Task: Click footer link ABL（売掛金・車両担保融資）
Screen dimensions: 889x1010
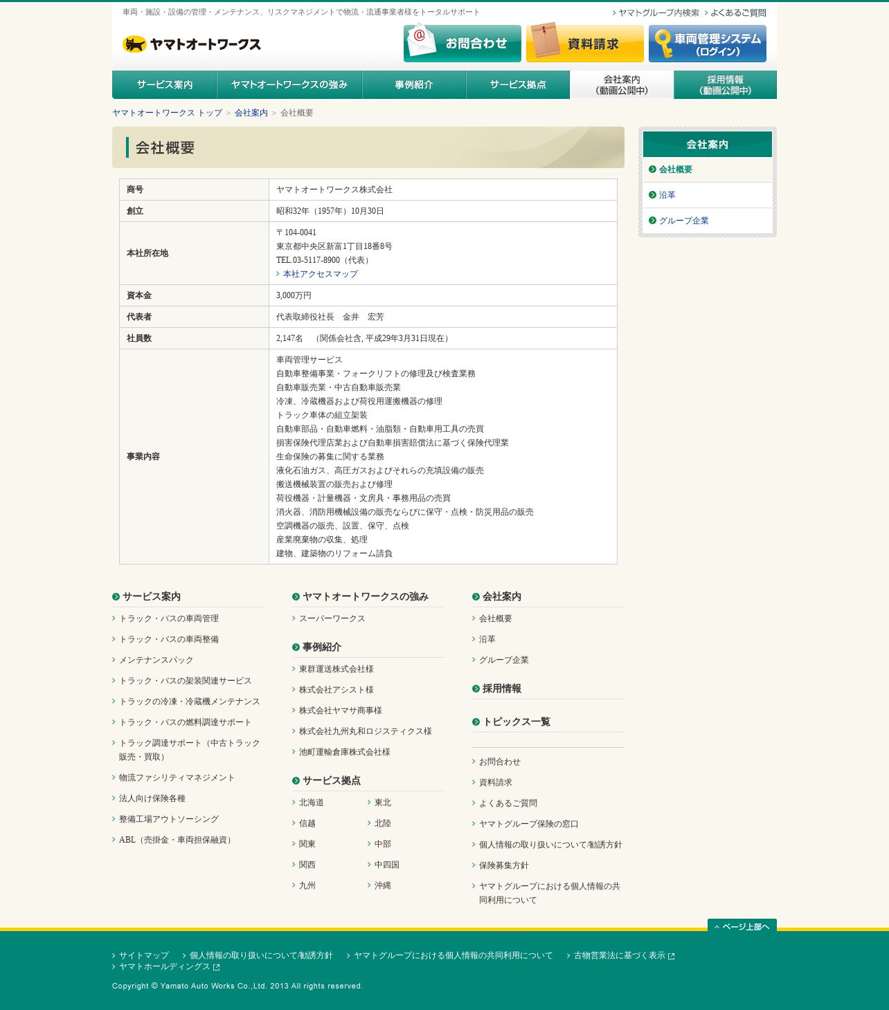Action: point(177,840)
